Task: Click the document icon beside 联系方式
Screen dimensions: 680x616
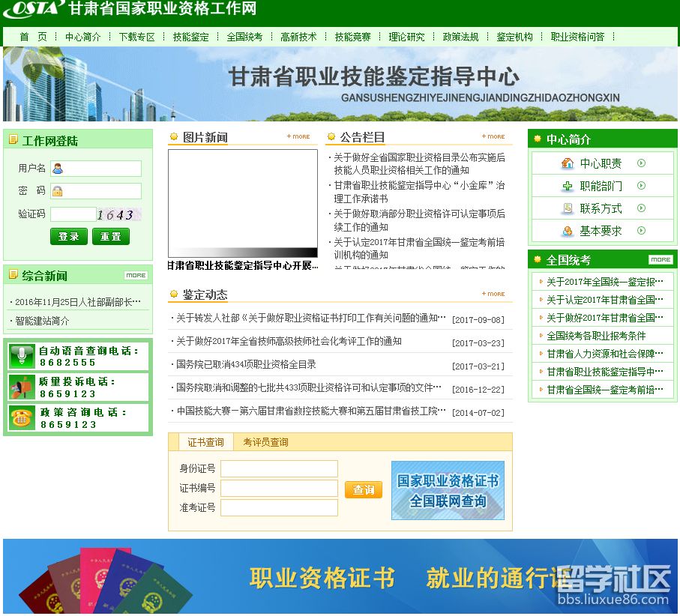Action: [568, 208]
